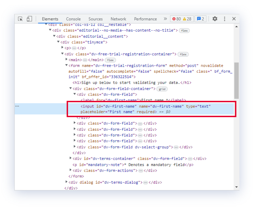Expand the dv-terms-container div node
255x207 pixels.
[71, 159]
